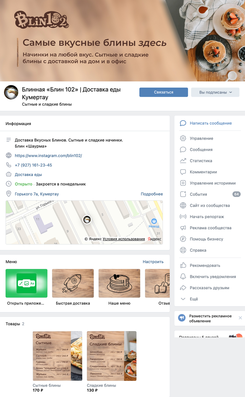Click Настроить in the Меню section
The image size is (245, 397).
coord(153,262)
